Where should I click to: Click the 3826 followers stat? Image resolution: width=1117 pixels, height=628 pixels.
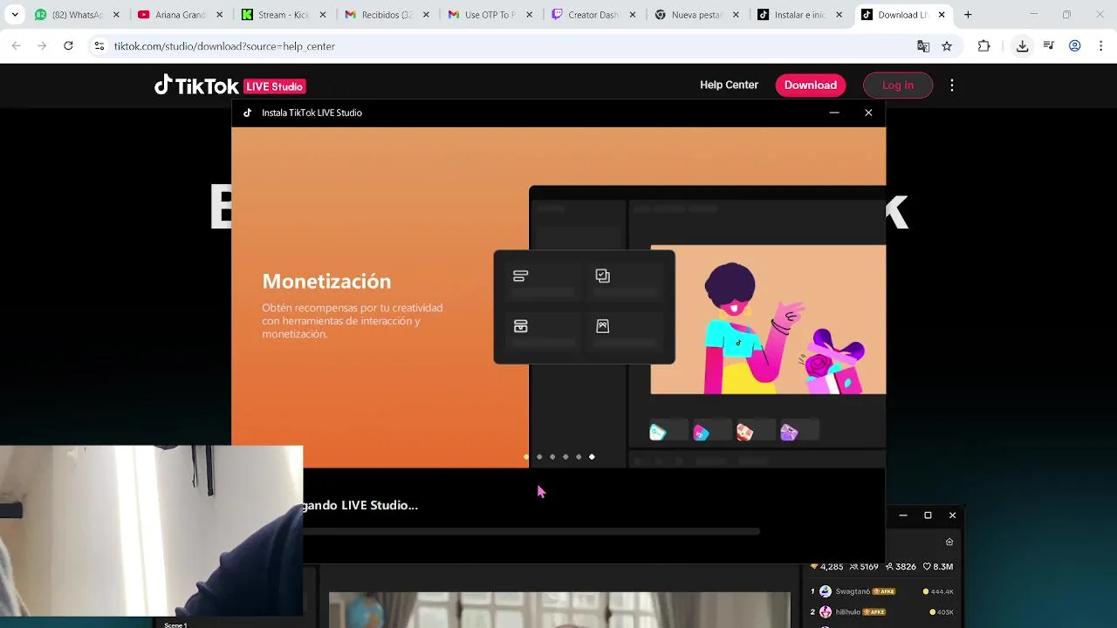[x=901, y=567]
